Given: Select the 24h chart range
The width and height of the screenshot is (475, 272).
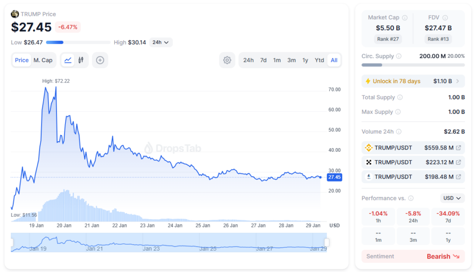Looking at the screenshot, I should point(249,60).
